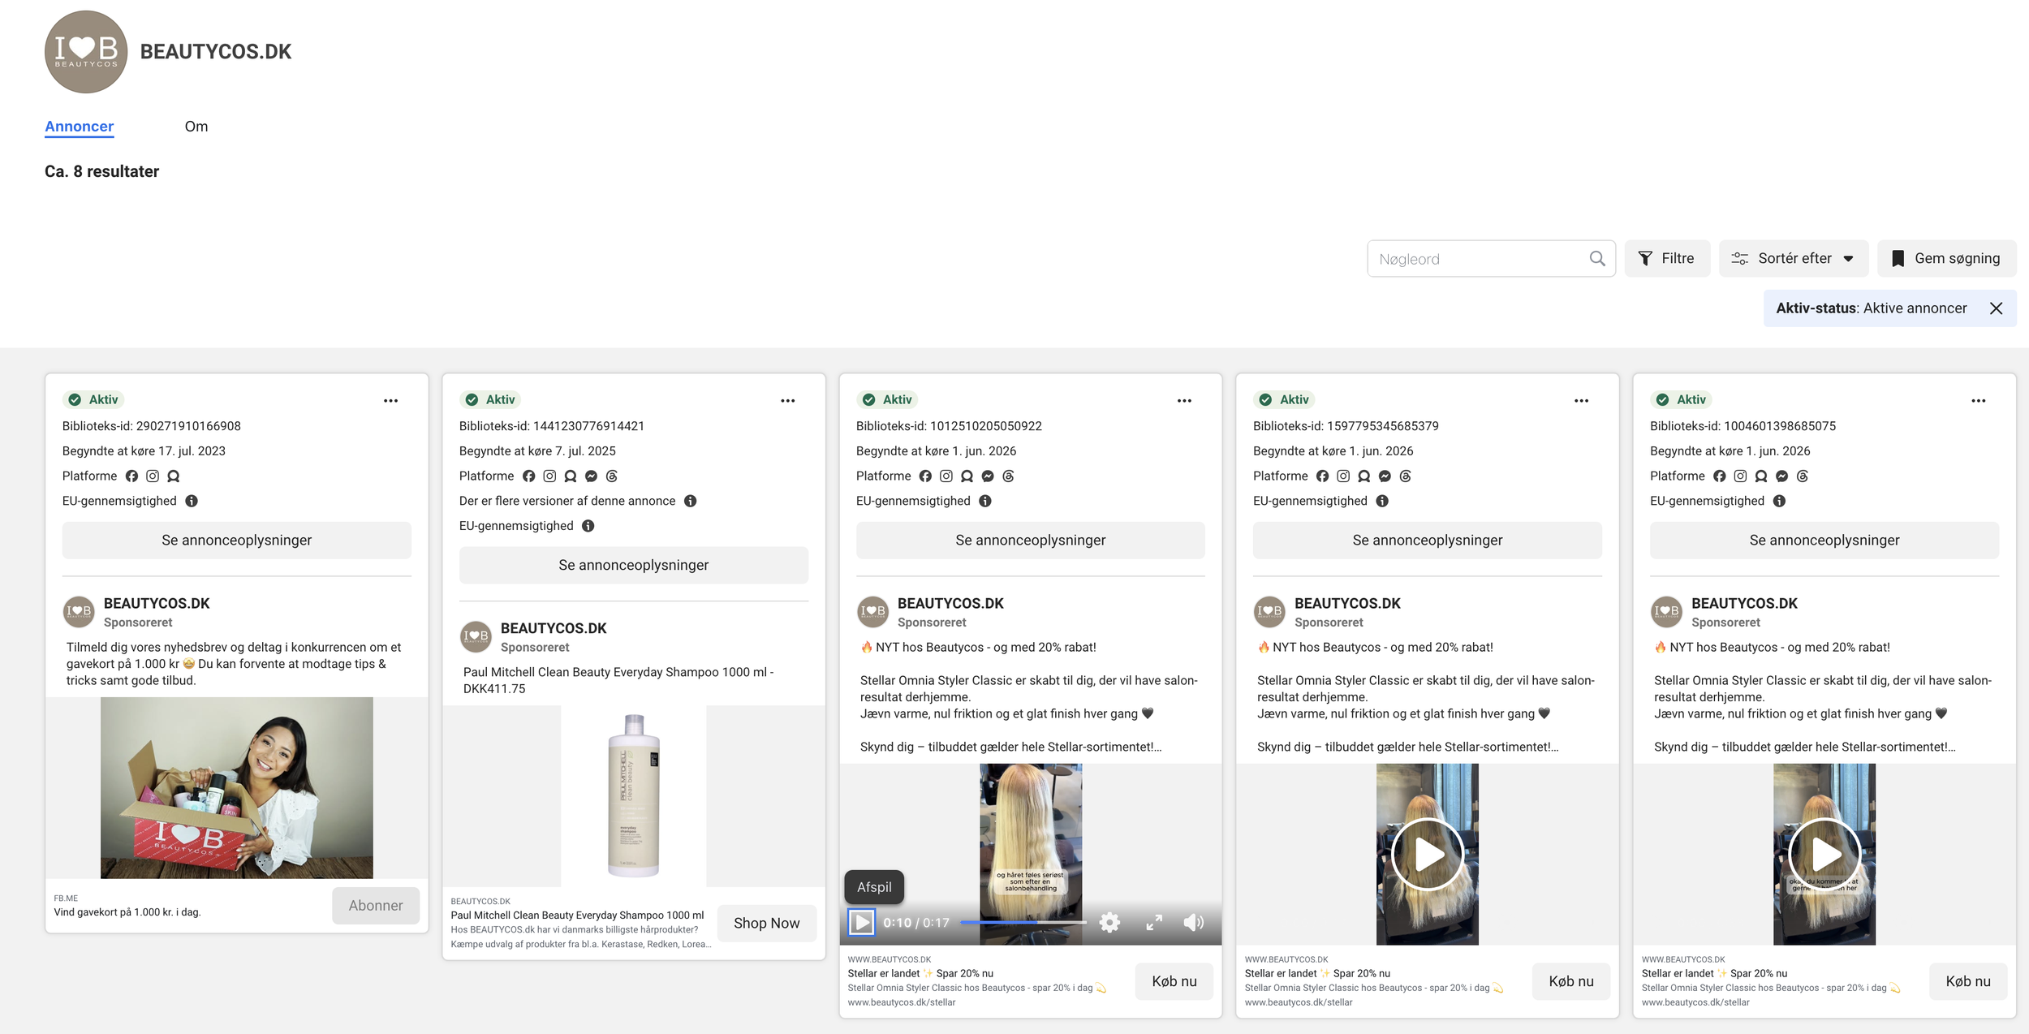
Task: Click 'Ca. 8 resultater' text
Action: click(102, 172)
